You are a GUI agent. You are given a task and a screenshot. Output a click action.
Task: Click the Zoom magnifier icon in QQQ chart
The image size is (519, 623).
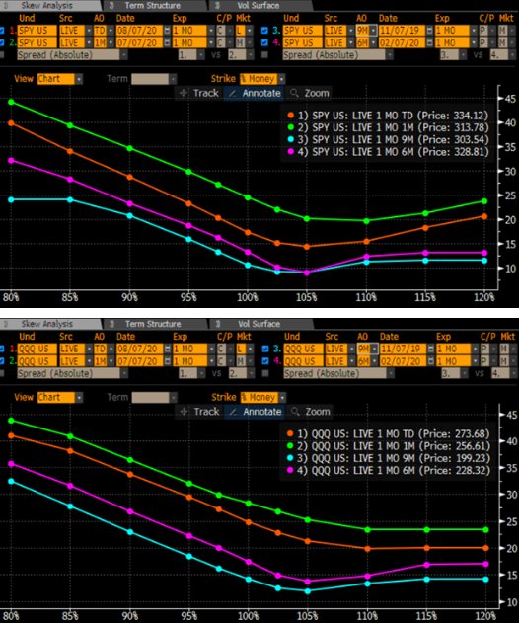[295, 412]
